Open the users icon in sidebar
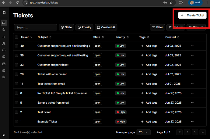Viewport: 210px width, 139px height. point(4,44)
